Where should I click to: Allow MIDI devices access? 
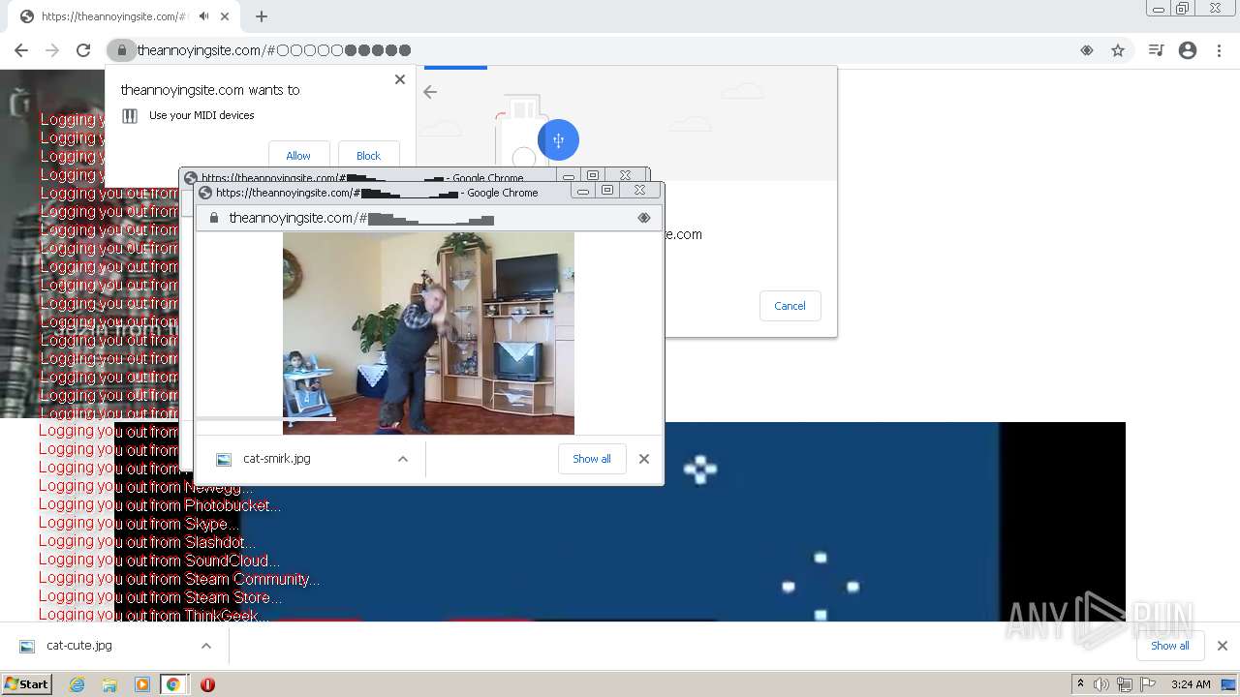(298, 156)
